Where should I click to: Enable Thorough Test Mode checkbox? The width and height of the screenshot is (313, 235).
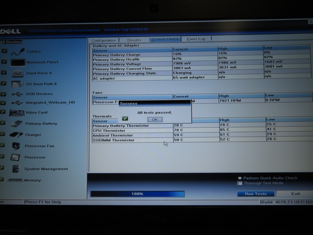click(240, 183)
